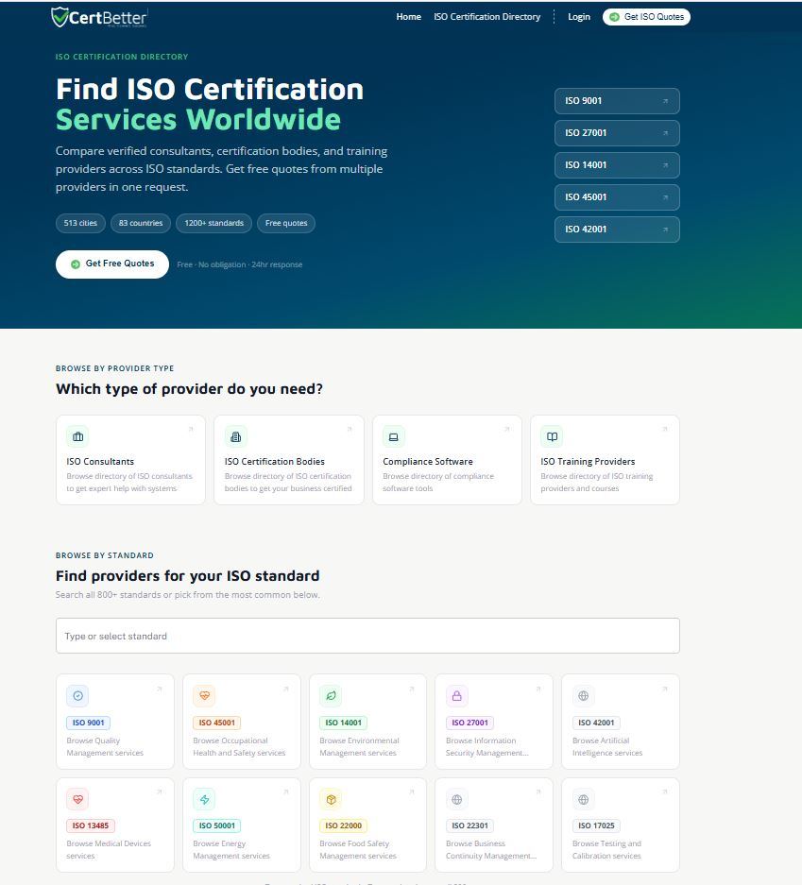Screen dimensions: 802x885
Task: Click the ISO 9001 badge in standards grid
Action: pyautogui.click(x=89, y=723)
